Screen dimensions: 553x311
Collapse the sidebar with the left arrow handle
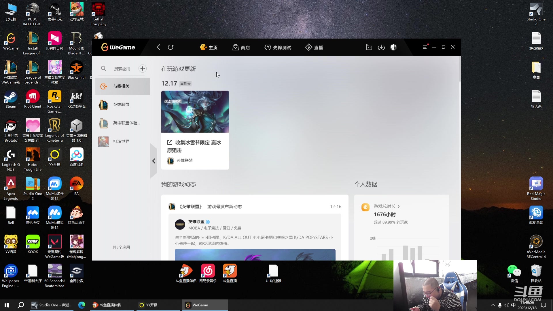tap(154, 161)
